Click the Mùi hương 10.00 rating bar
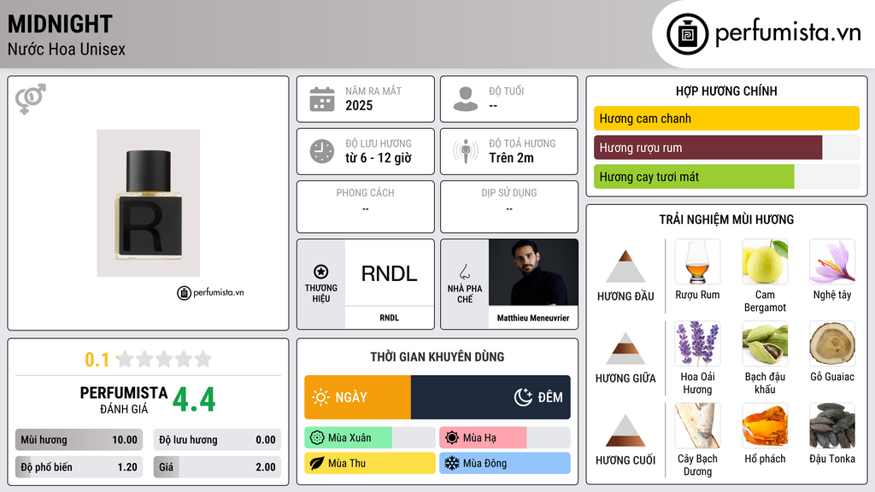This screenshot has height=492, width=875. tap(79, 440)
